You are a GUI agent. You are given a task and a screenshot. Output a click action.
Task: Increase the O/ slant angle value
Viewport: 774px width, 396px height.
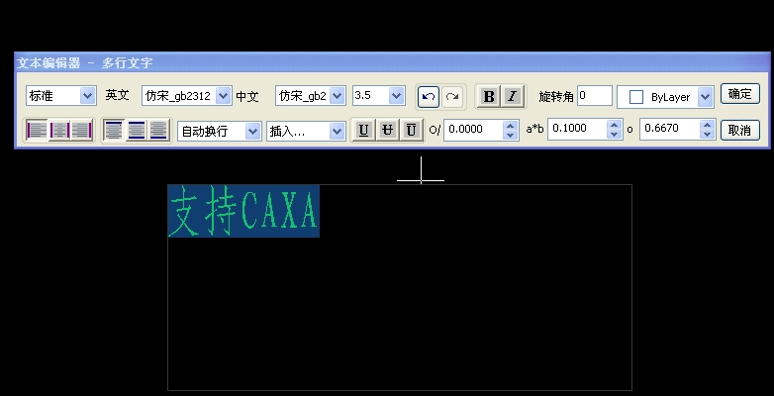[x=511, y=126]
